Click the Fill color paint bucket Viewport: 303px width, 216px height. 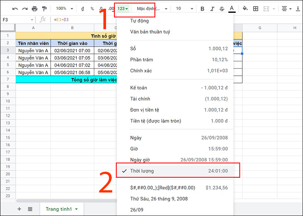[245, 8]
